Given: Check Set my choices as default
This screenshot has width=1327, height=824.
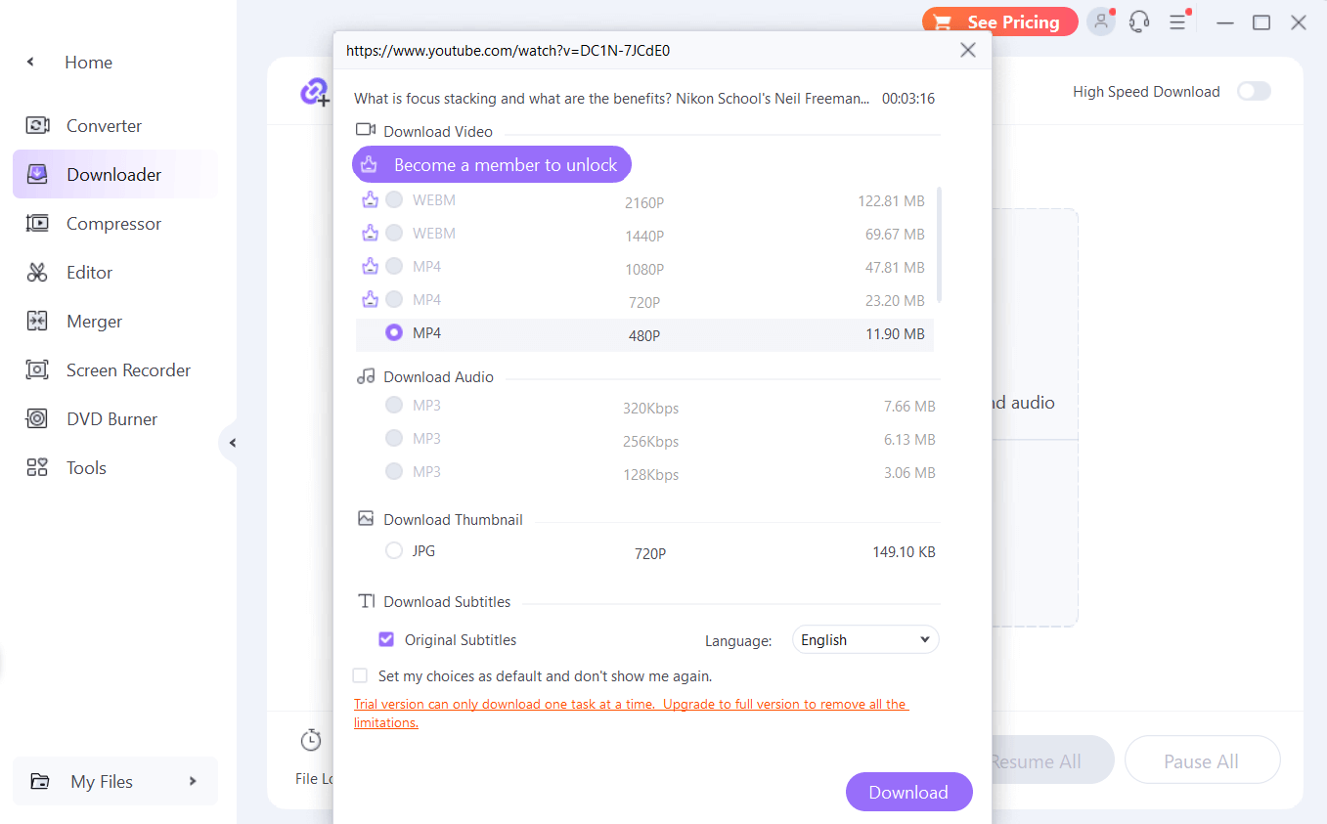Looking at the screenshot, I should [x=361, y=675].
